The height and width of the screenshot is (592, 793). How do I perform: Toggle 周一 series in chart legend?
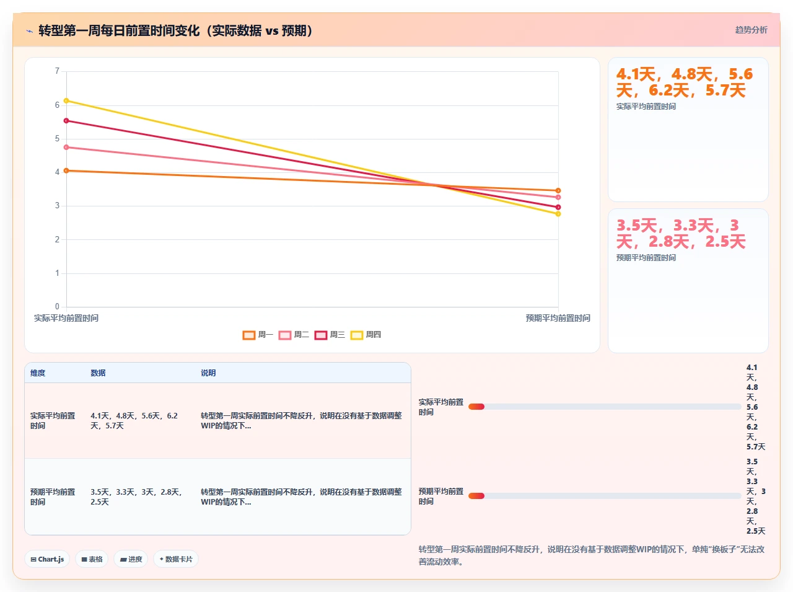258,335
